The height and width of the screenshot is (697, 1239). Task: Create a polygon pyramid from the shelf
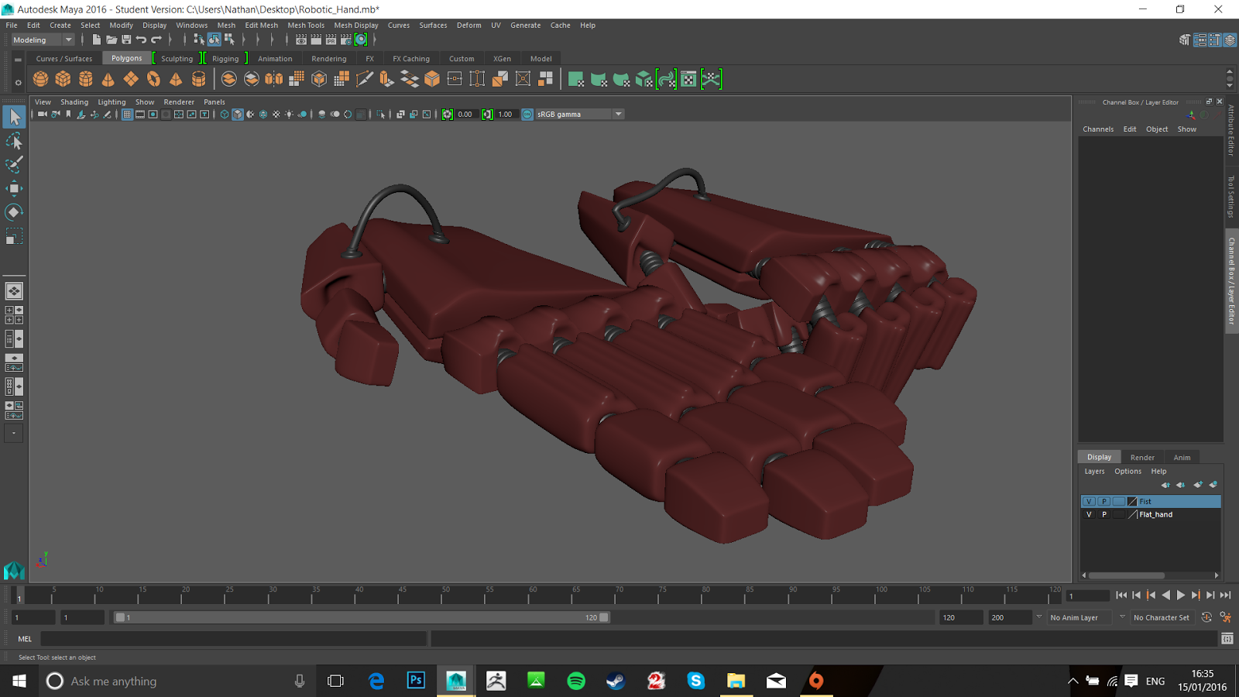176,79
